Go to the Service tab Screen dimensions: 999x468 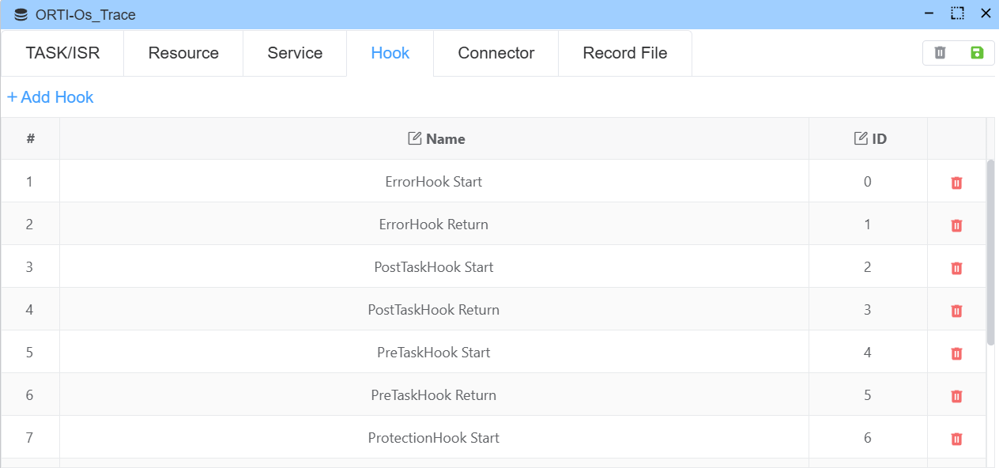(x=295, y=53)
